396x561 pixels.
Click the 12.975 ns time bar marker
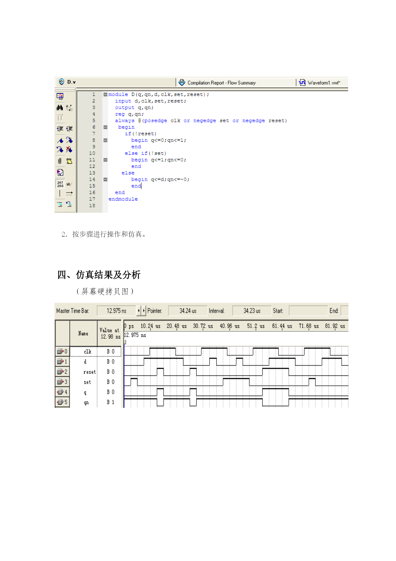click(x=135, y=335)
